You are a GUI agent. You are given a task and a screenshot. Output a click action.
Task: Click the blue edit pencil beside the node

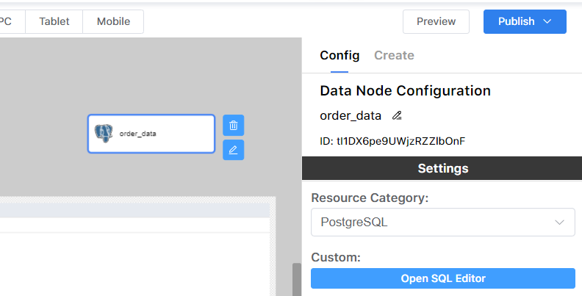tap(233, 150)
